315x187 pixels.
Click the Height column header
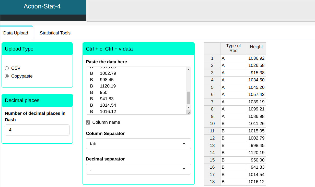pyautogui.click(x=256, y=47)
